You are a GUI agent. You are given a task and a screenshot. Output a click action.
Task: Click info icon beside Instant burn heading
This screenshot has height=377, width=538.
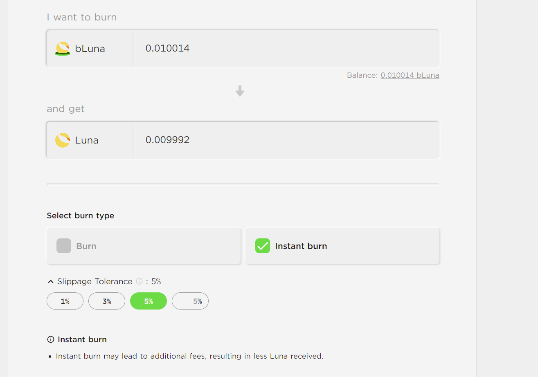click(51, 339)
